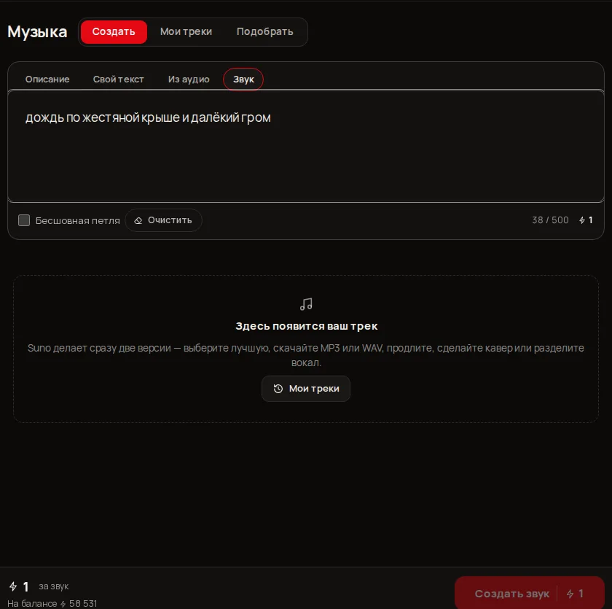
Task: Click the Музыка page heading
Action: tap(37, 31)
